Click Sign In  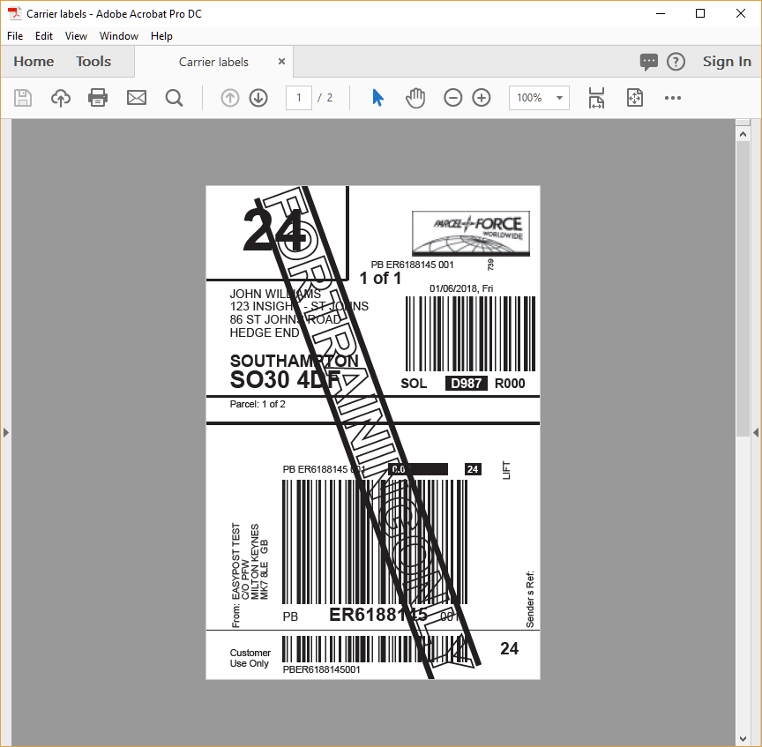click(727, 61)
